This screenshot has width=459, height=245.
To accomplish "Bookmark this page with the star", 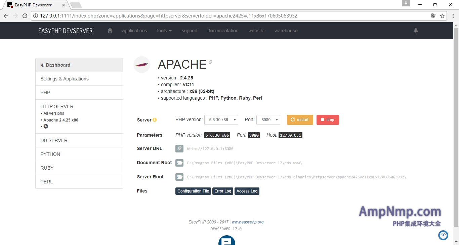I will (442, 16).
